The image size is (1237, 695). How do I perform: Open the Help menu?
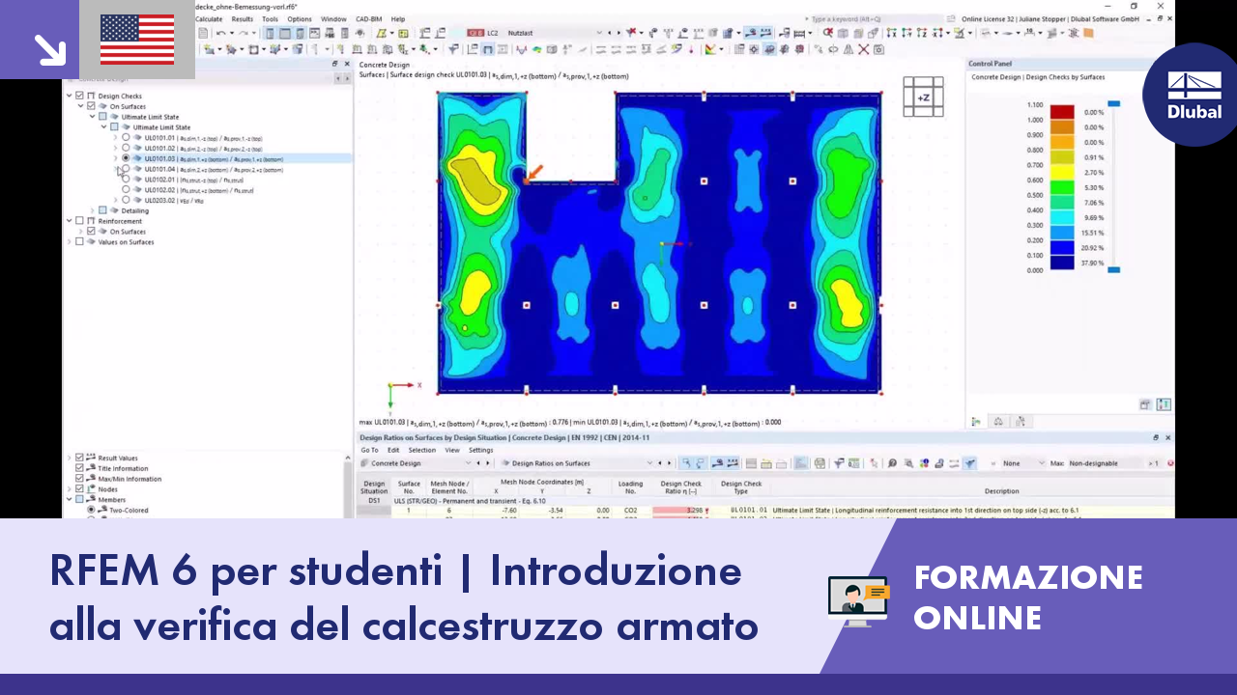pyautogui.click(x=398, y=18)
